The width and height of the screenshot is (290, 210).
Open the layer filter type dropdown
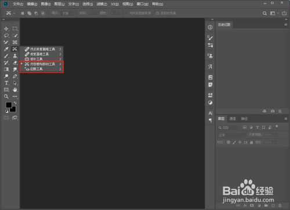[x=228, y=127]
